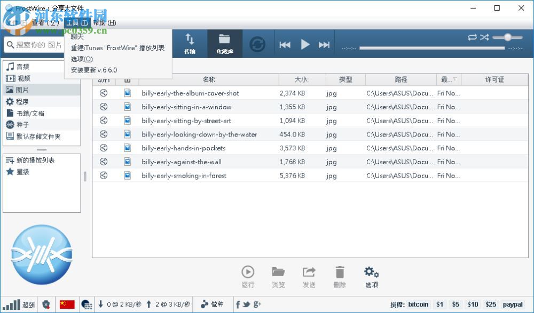Click the library refresh icon in toolbar

(257, 44)
